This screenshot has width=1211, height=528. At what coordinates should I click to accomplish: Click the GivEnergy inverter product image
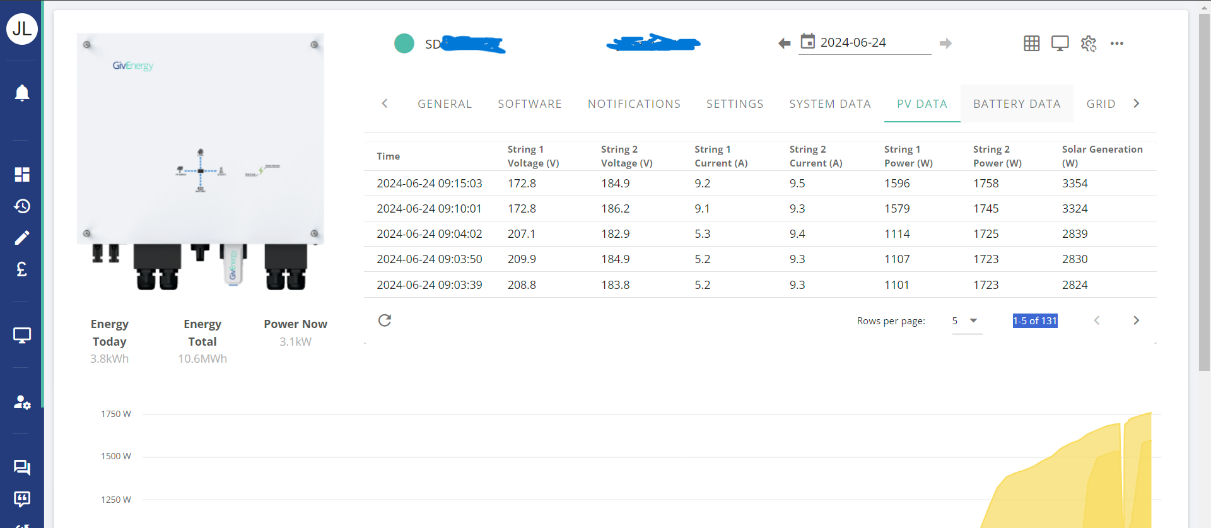click(201, 162)
